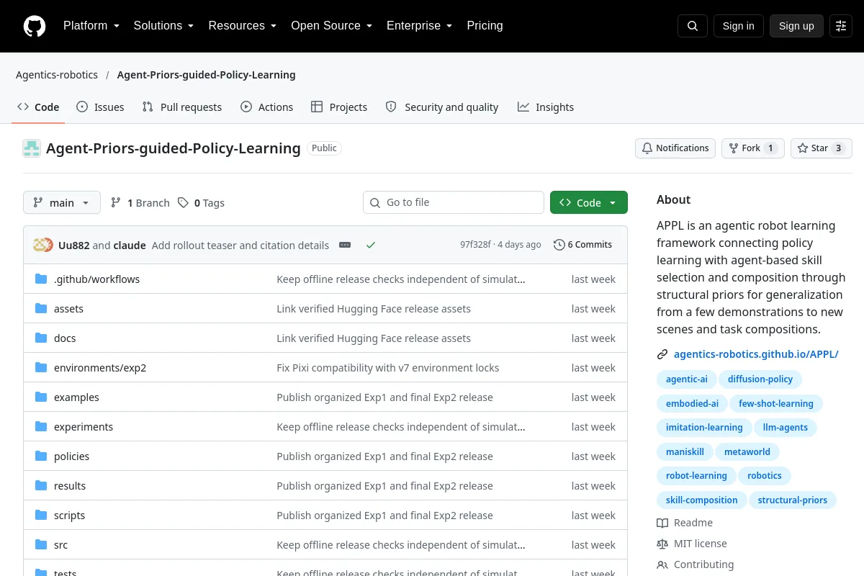Screen dimensions: 864x576
Task: Open 'Fix Pixi compatibility with v7' commit message
Action: click(388, 368)
